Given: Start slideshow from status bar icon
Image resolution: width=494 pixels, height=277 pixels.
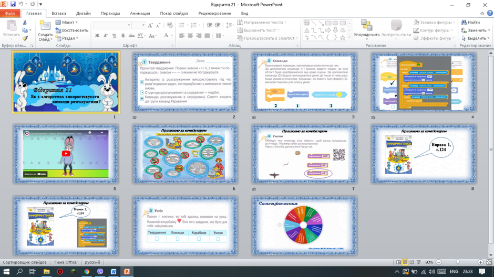Looking at the screenshot, I should (x=418, y=262).
